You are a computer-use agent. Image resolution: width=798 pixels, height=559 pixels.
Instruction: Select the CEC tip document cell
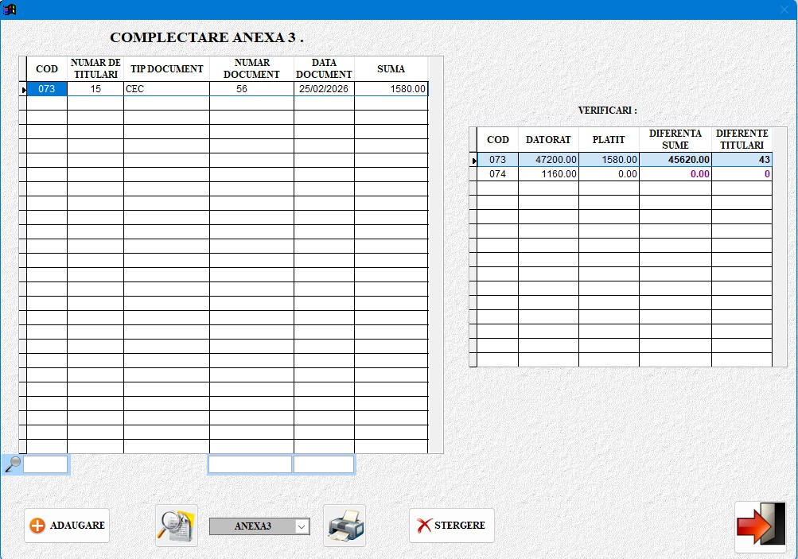click(x=166, y=89)
